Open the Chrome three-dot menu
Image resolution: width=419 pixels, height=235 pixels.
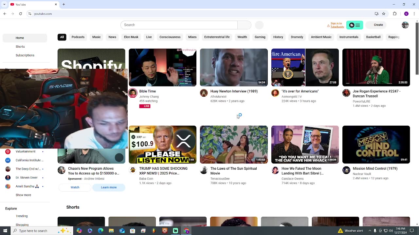click(414, 14)
